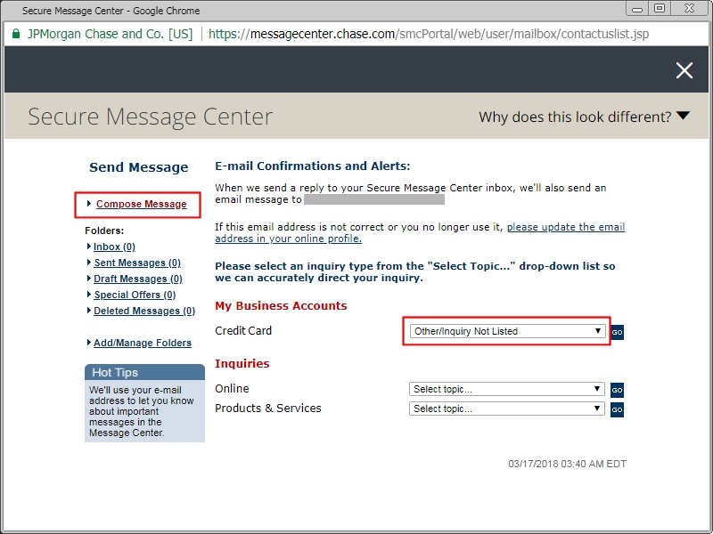Click the GO button next to Credit Card
Image resolution: width=713 pixels, height=534 pixels.
pyautogui.click(x=617, y=332)
